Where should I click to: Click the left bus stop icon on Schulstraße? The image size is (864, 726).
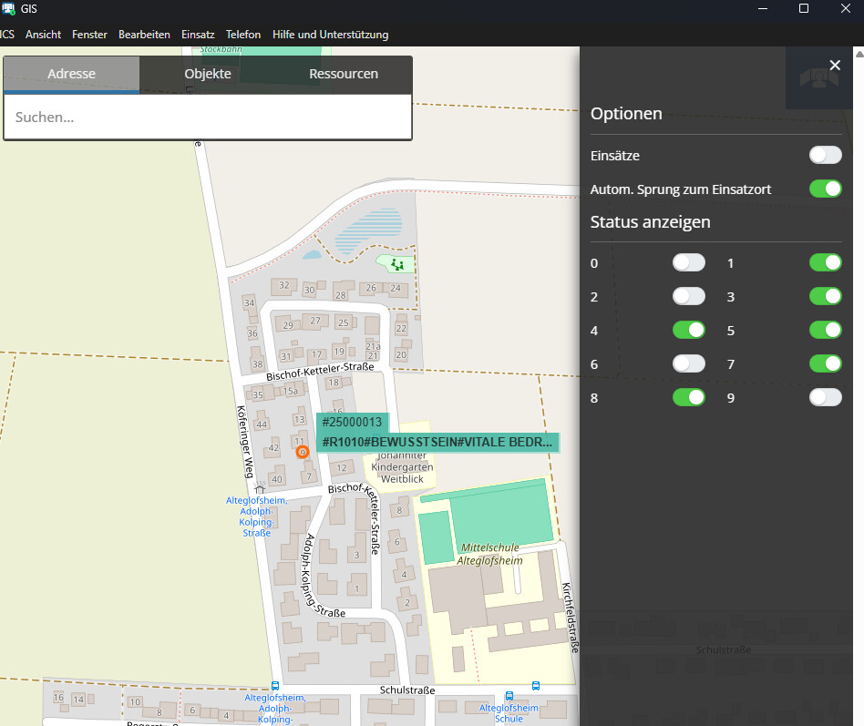(275, 686)
